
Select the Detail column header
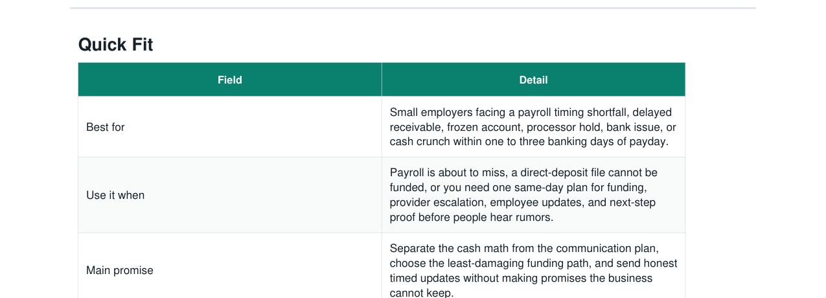click(533, 80)
